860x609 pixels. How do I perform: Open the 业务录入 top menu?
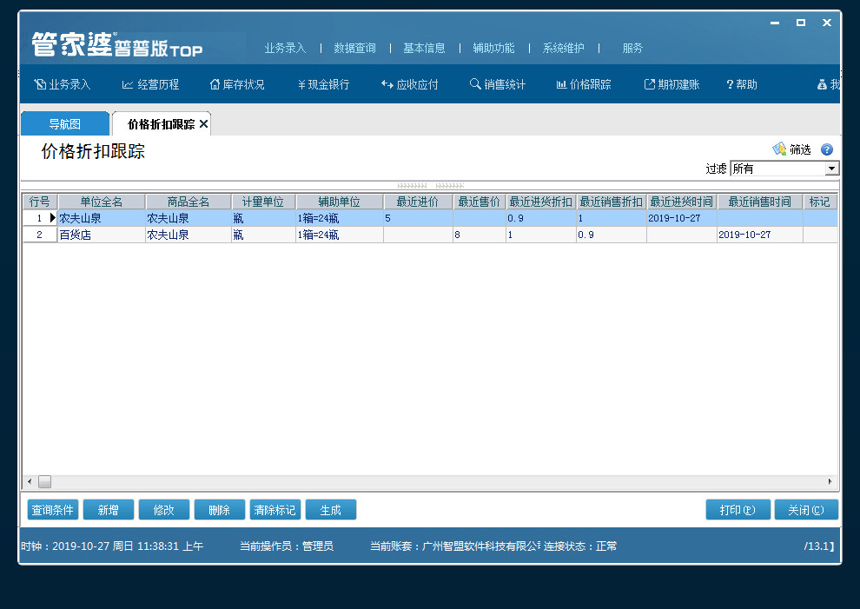285,49
